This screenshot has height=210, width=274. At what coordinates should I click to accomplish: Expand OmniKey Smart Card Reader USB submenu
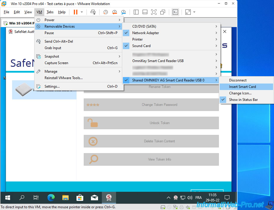pos(171,61)
